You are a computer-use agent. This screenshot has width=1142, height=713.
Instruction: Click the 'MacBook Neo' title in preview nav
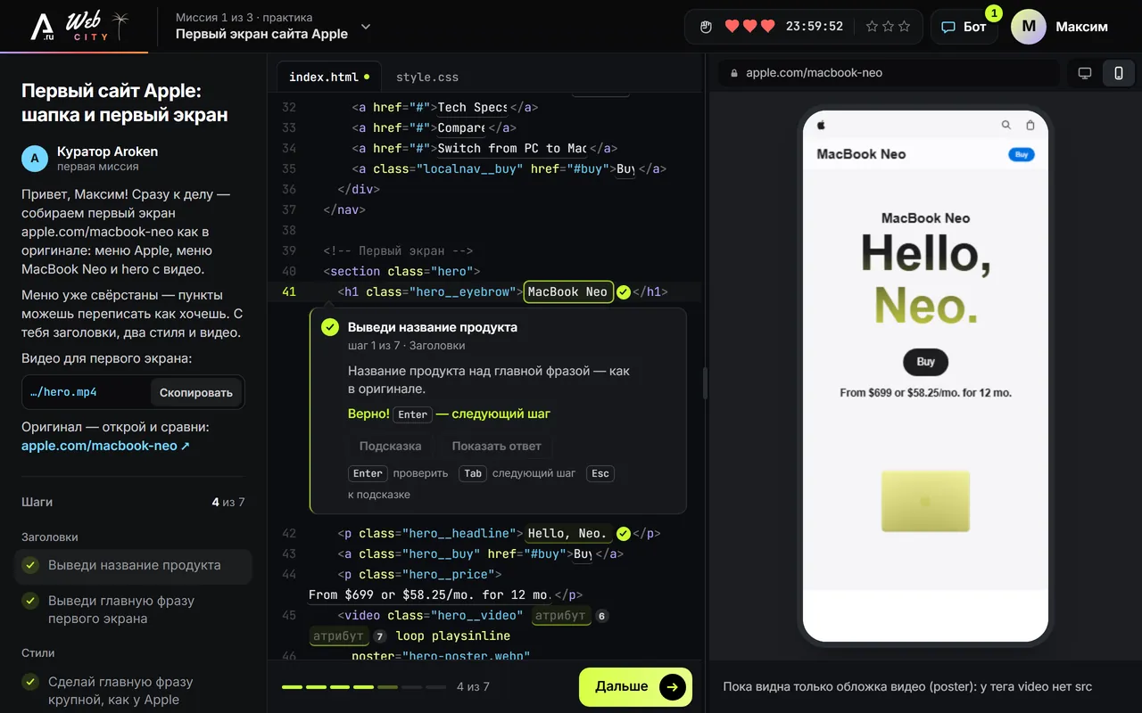[861, 154]
